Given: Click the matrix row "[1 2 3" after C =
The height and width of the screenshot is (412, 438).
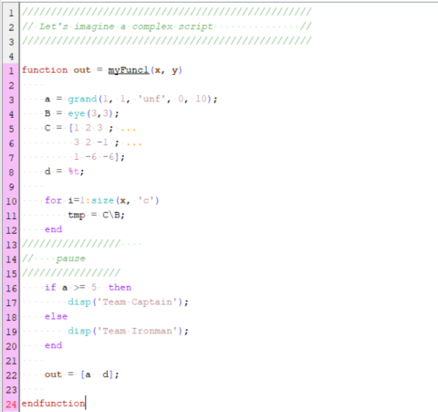Looking at the screenshot, I should 86,128.
